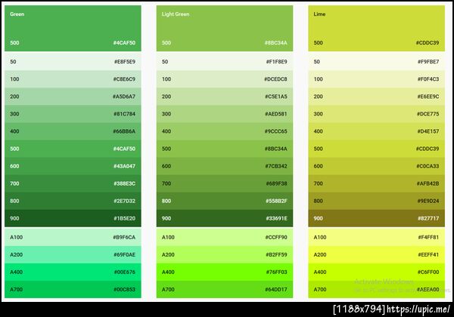Image resolution: width=454 pixels, height=317 pixels.
Task: Click the hex code #7CB342
Action: click(x=276, y=166)
